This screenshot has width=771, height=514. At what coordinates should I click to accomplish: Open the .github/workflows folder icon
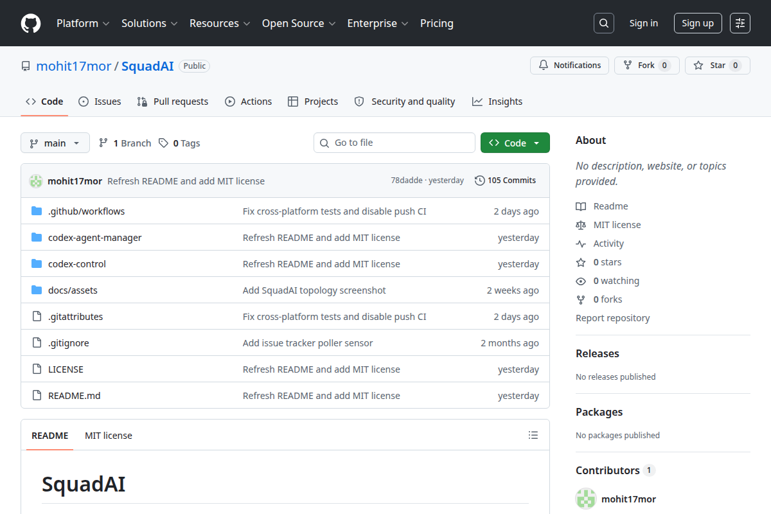[37, 211]
